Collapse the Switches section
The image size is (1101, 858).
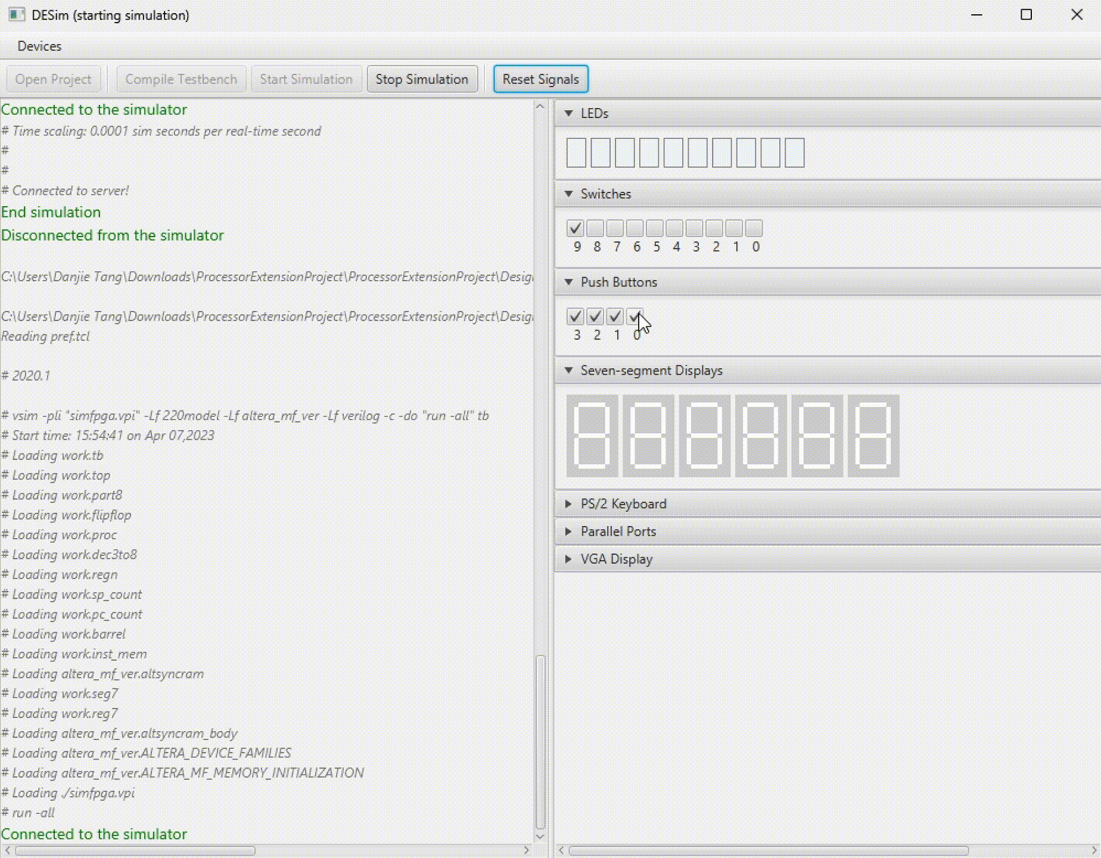click(x=569, y=194)
